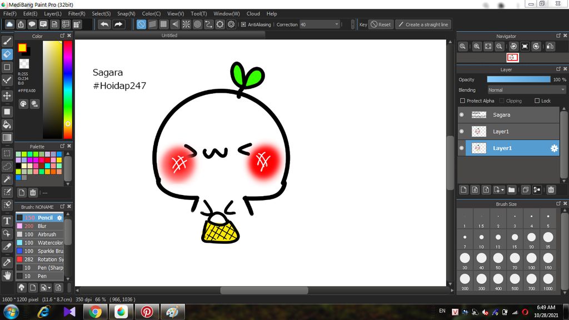Open the Filter menu

pos(77,13)
